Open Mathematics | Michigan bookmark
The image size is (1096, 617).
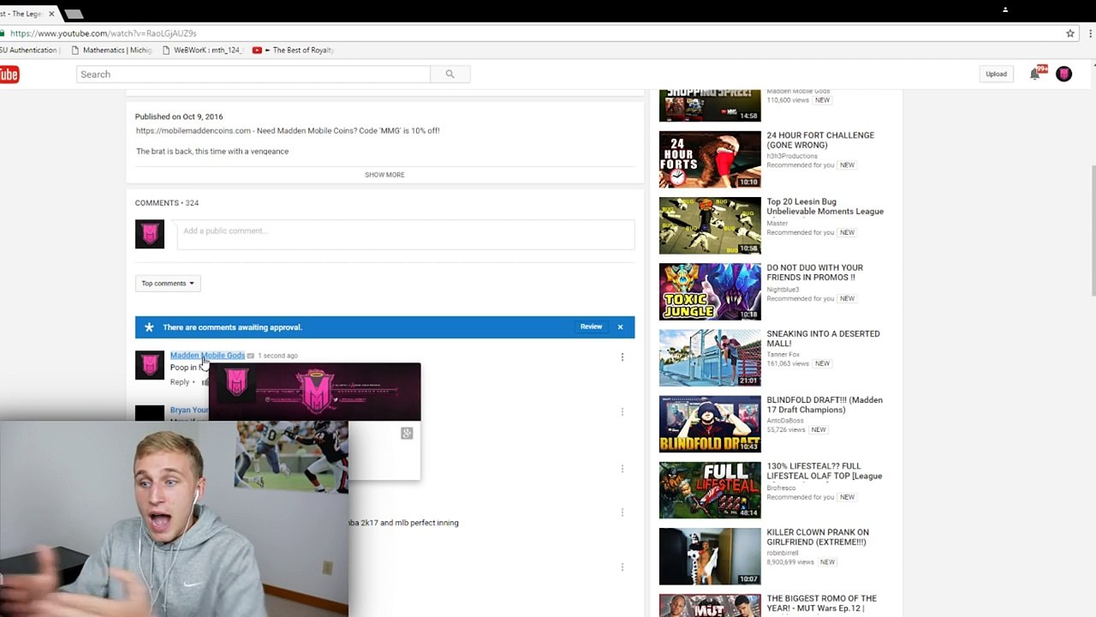coord(111,51)
